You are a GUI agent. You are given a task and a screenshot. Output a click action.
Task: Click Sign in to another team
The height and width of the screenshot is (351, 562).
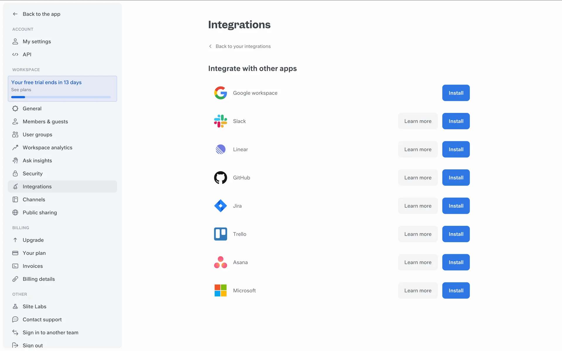[50, 332]
